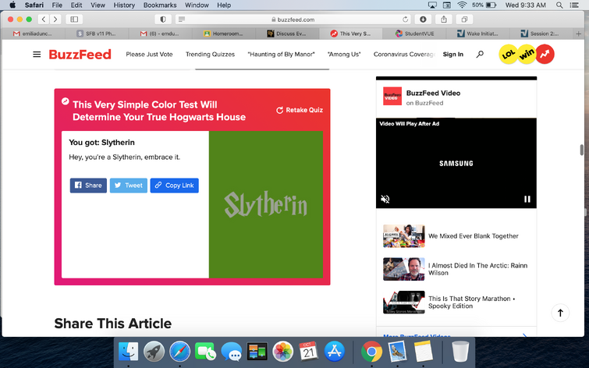Open Trending Quizzes section
589x368 pixels.
coord(210,55)
